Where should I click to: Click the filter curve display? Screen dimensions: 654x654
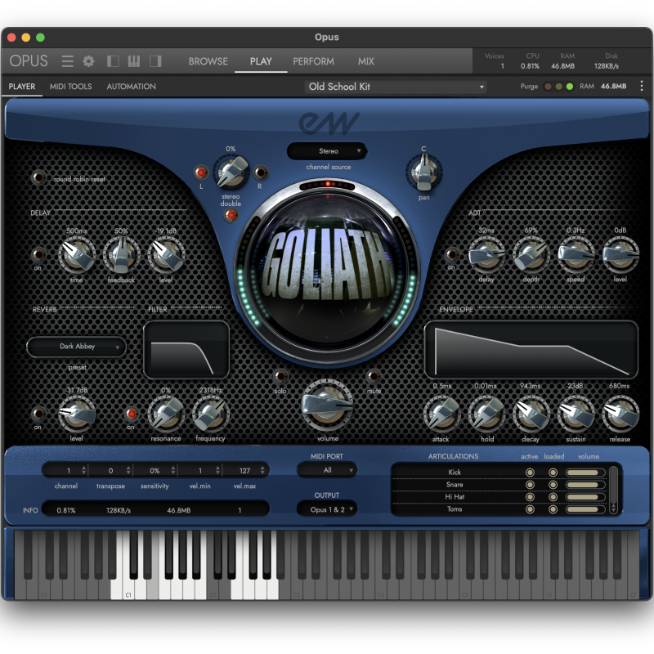[186, 350]
